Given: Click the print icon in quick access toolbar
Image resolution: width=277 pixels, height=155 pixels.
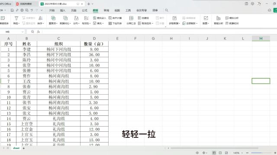Looking at the screenshot, I should pyautogui.click(x=22, y=10).
